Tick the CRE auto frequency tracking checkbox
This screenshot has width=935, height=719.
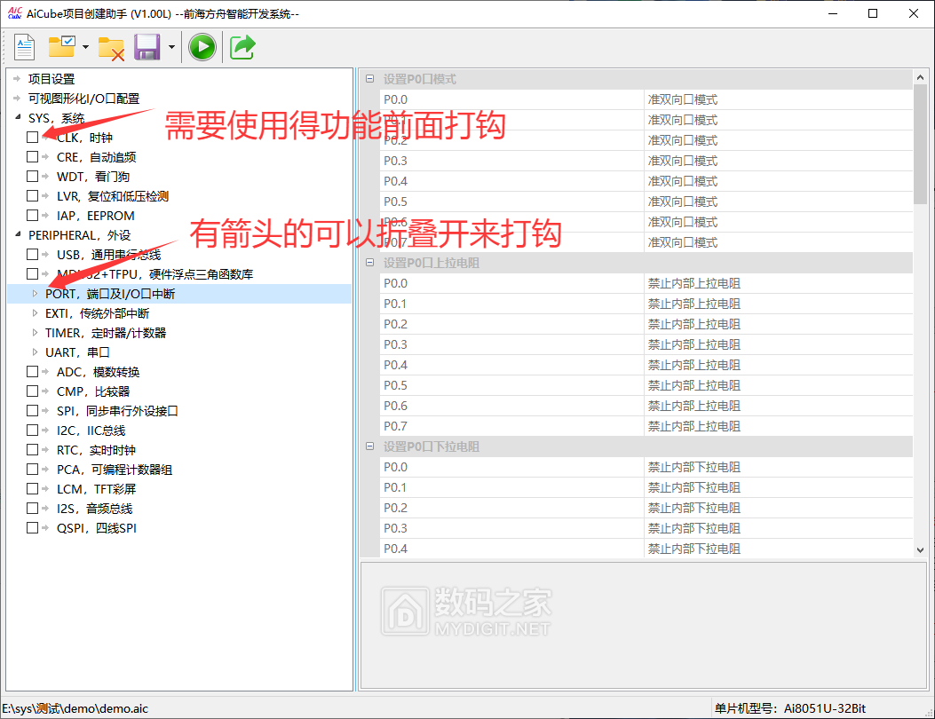point(33,157)
